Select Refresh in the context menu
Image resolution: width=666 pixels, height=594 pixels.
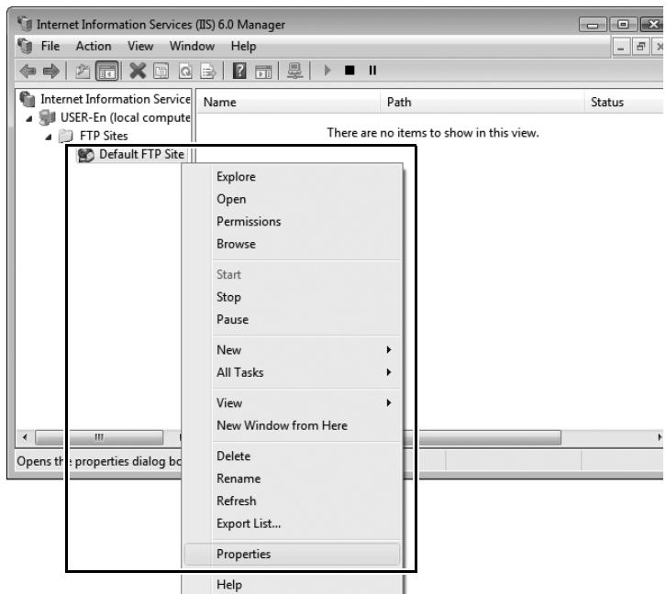point(293,501)
